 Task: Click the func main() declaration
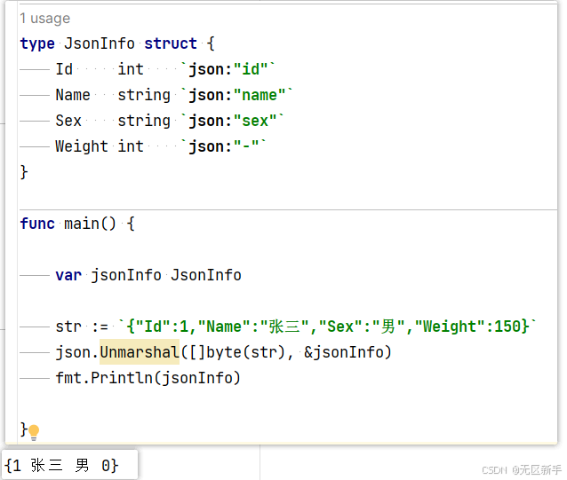pos(77,224)
